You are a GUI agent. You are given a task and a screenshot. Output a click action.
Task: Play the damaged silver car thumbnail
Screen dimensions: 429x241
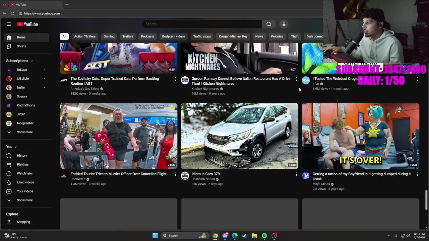point(240,136)
